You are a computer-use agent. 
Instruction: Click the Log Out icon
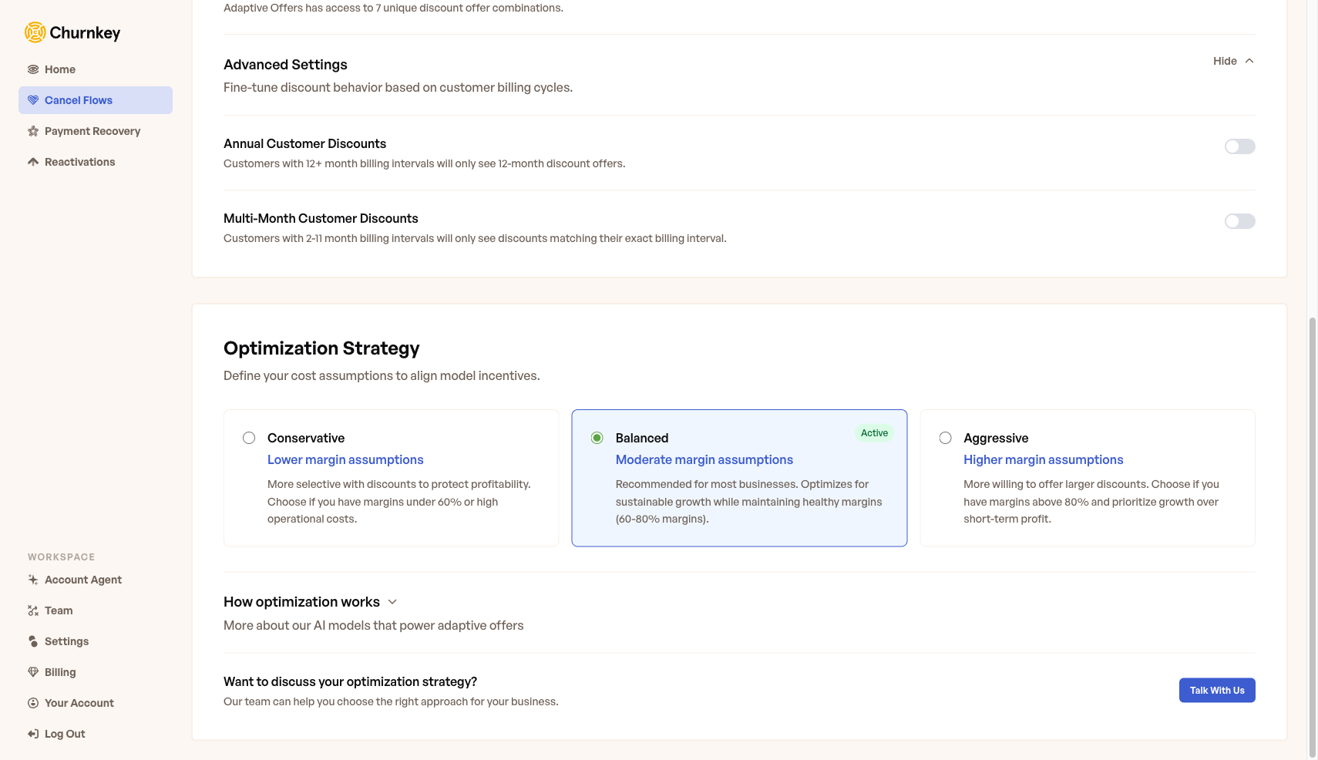point(33,734)
